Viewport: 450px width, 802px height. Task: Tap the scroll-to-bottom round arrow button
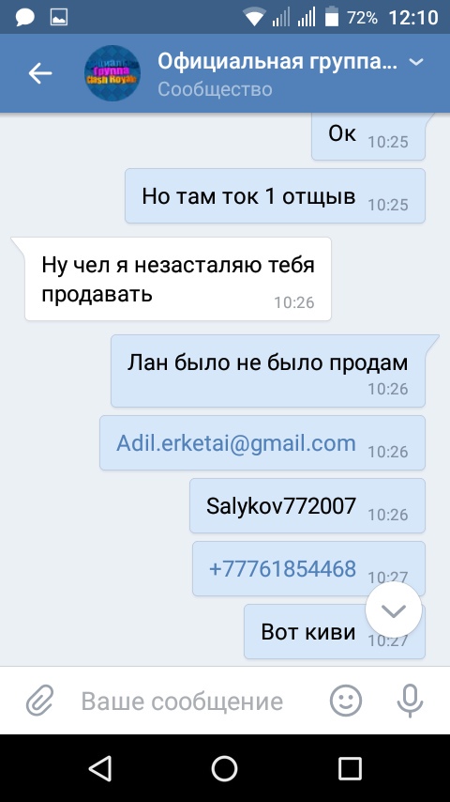tap(394, 609)
